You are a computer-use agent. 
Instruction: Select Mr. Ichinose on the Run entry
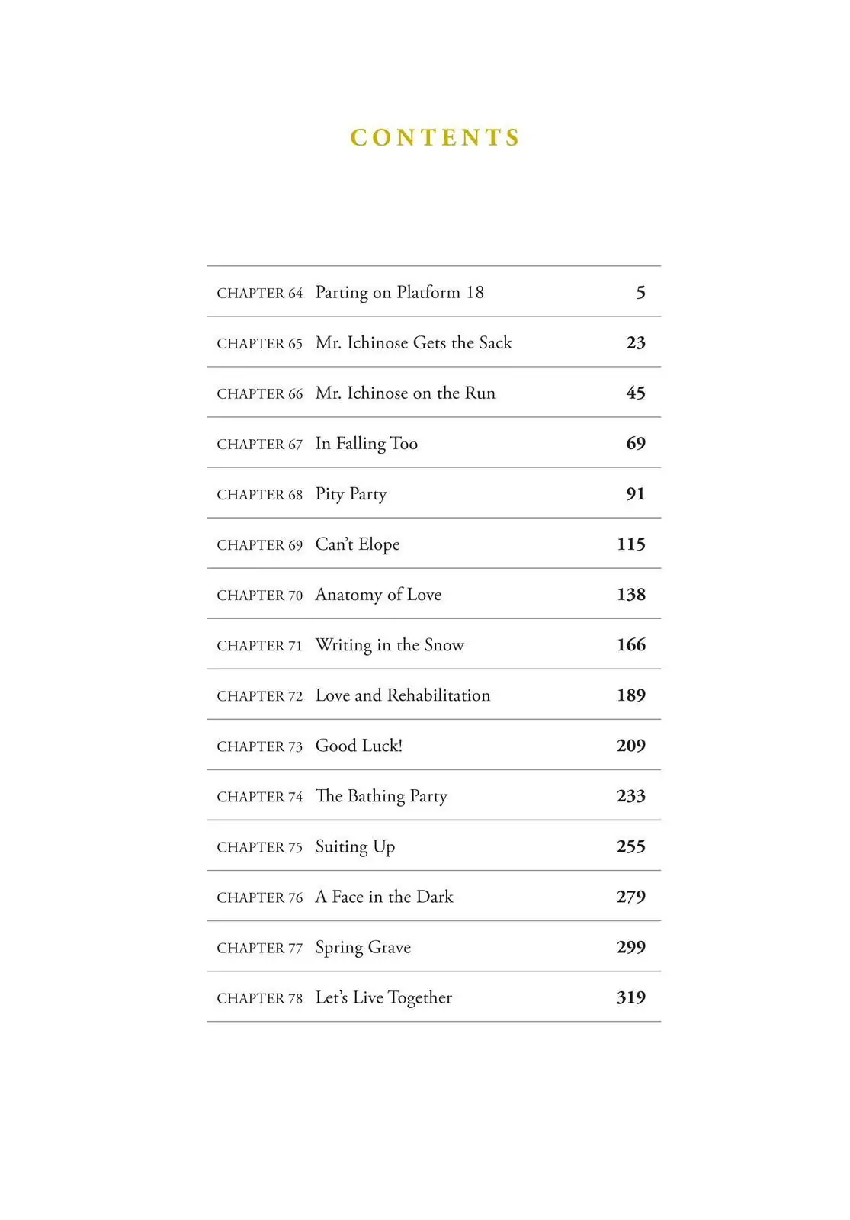pos(434,393)
